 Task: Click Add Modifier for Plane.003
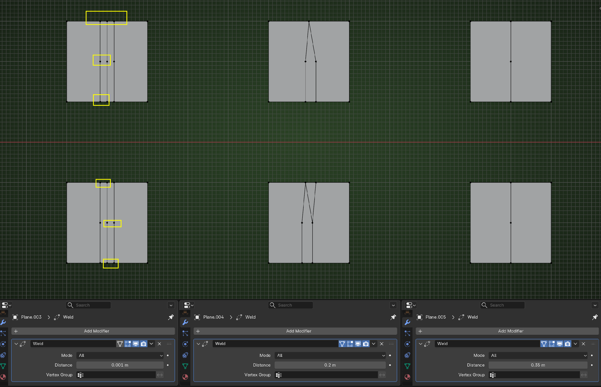tap(96, 331)
